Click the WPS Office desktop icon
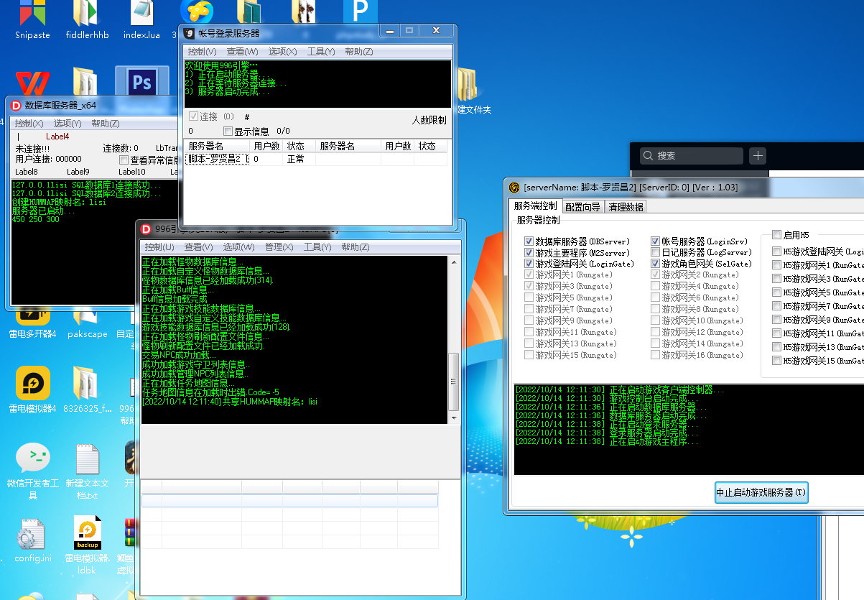This screenshot has width=864, height=600. [x=32, y=83]
